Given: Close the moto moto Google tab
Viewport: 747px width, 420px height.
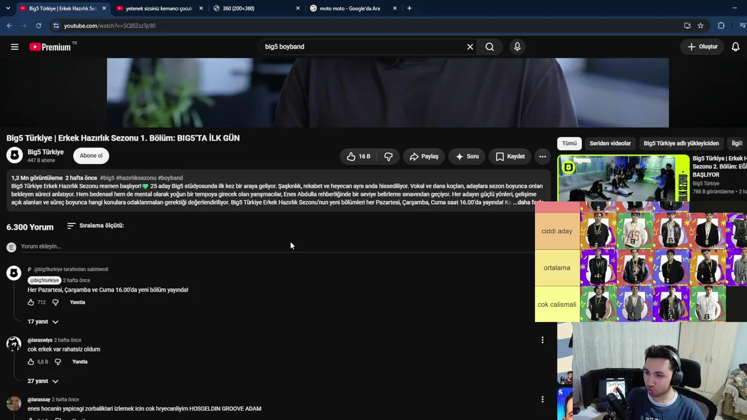Looking at the screenshot, I should pyautogui.click(x=395, y=8).
